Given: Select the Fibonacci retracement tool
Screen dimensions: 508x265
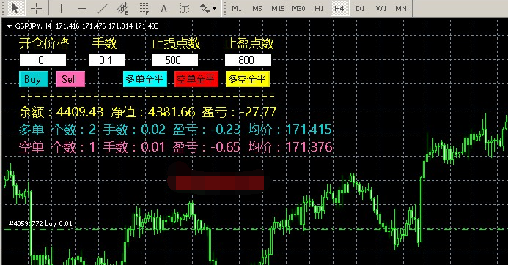Looking at the screenshot, I should [x=143, y=8].
